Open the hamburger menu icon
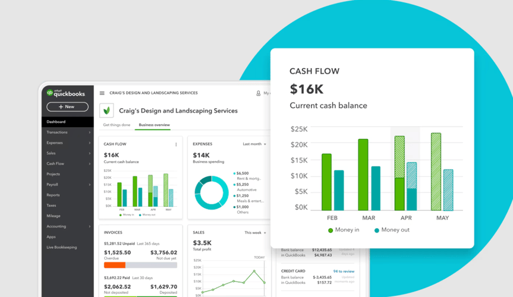Viewport: 513px width, 297px height. tap(102, 93)
